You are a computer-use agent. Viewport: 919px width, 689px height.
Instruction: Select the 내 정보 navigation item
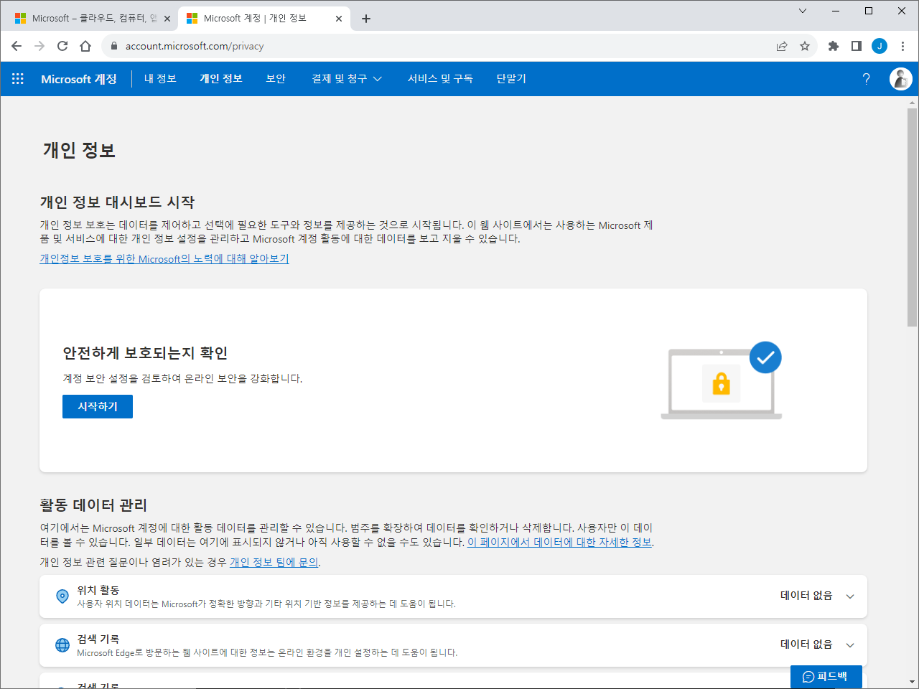point(160,79)
